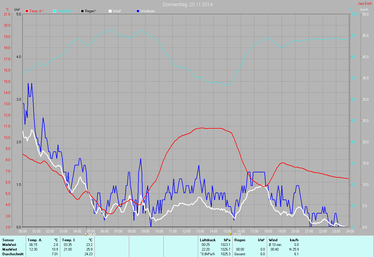374x257 pixels.
Task: Click the pressure value '1023.1'
Action: (x=225, y=244)
